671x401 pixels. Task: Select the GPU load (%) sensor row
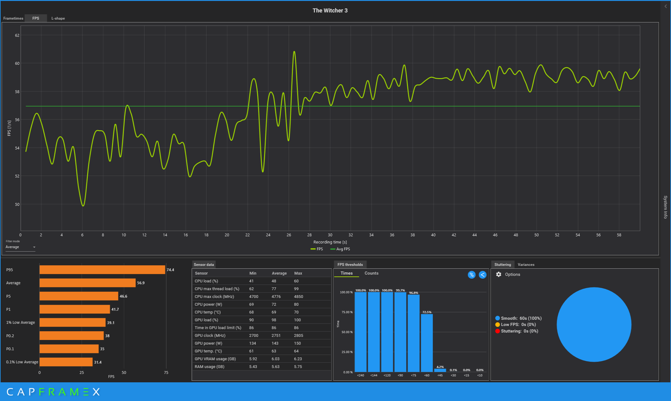point(262,320)
